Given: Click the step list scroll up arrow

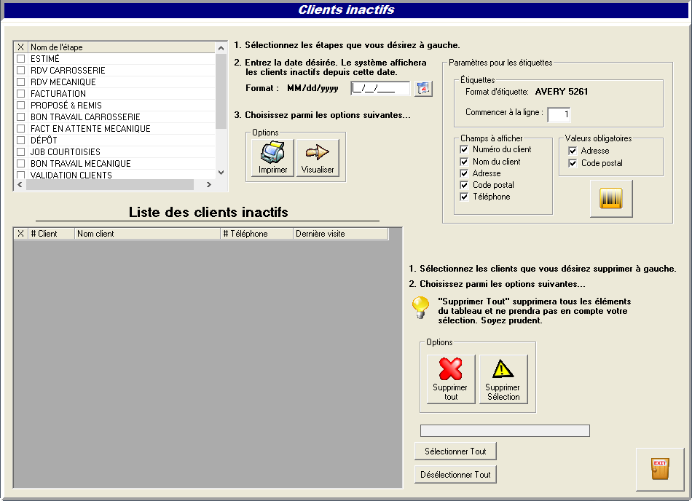Looking at the screenshot, I should [221, 47].
